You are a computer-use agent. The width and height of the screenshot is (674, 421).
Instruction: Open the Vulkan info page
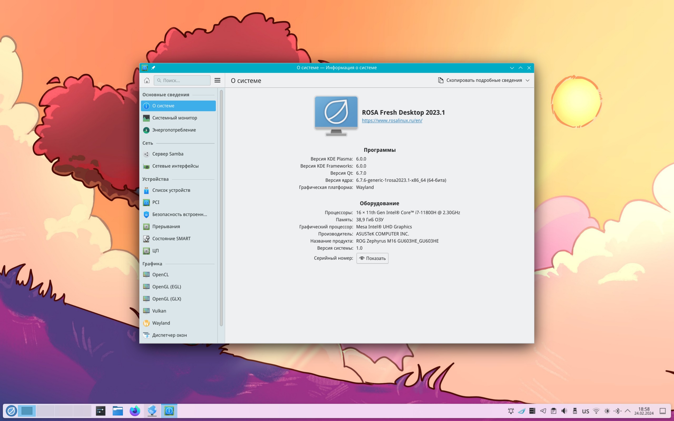pyautogui.click(x=159, y=311)
